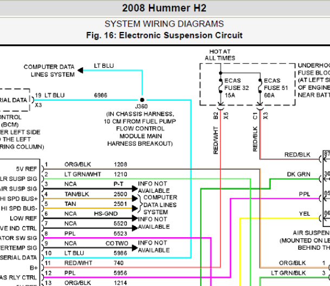Click circuit number '5520'
Screen dimensions: 330x286
pyautogui.click(x=120, y=224)
